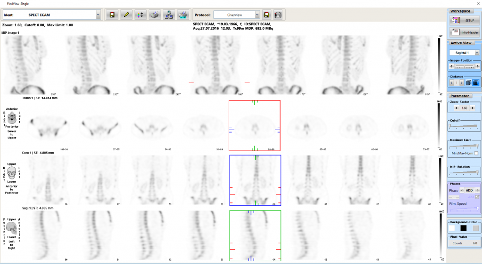Increase the Zoom-Factor with right arrow
The image size is (482, 264).
471,108
